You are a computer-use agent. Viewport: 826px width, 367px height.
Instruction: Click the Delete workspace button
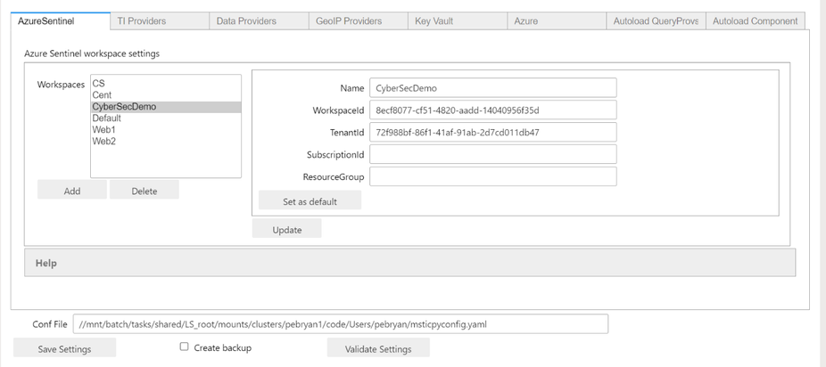145,190
